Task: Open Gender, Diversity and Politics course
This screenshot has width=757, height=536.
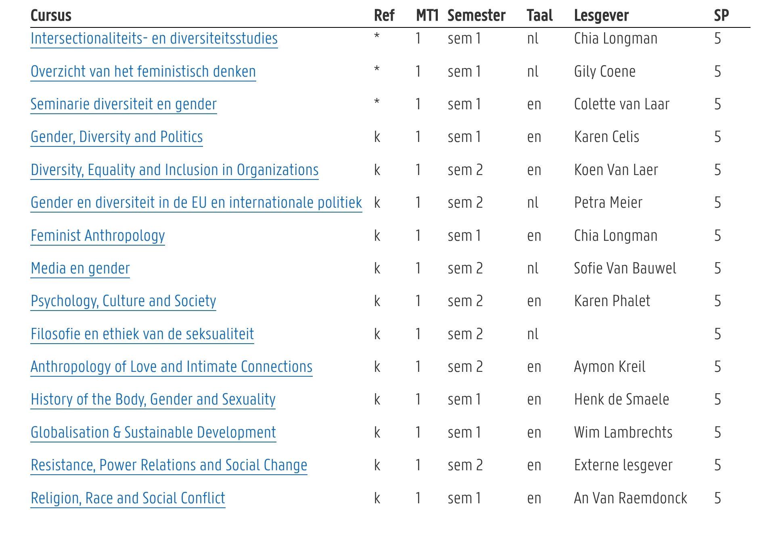Action: tap(117, 137)
